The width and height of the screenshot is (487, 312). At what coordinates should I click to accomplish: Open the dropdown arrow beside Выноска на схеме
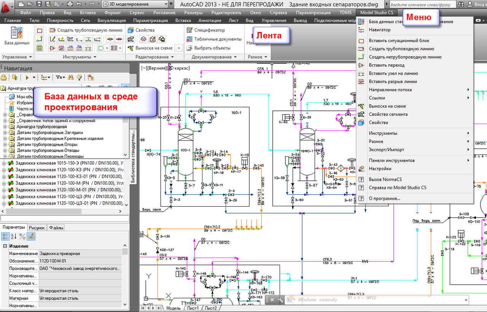point(179,48)
